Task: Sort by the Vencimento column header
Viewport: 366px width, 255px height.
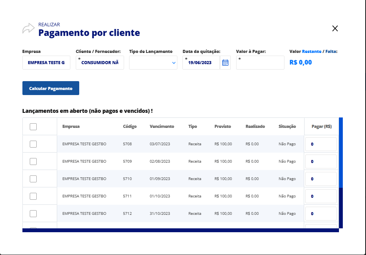Action: tap(162, 126)
